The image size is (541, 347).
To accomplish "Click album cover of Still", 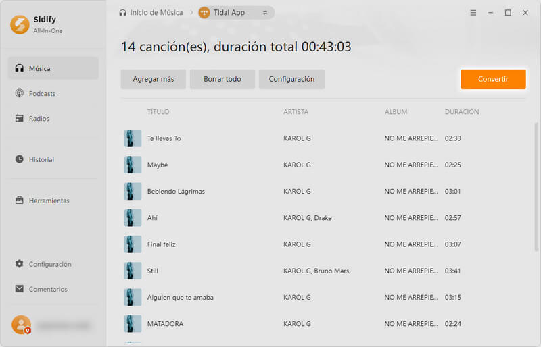I will pyautogui.click(x=133, y=271).
